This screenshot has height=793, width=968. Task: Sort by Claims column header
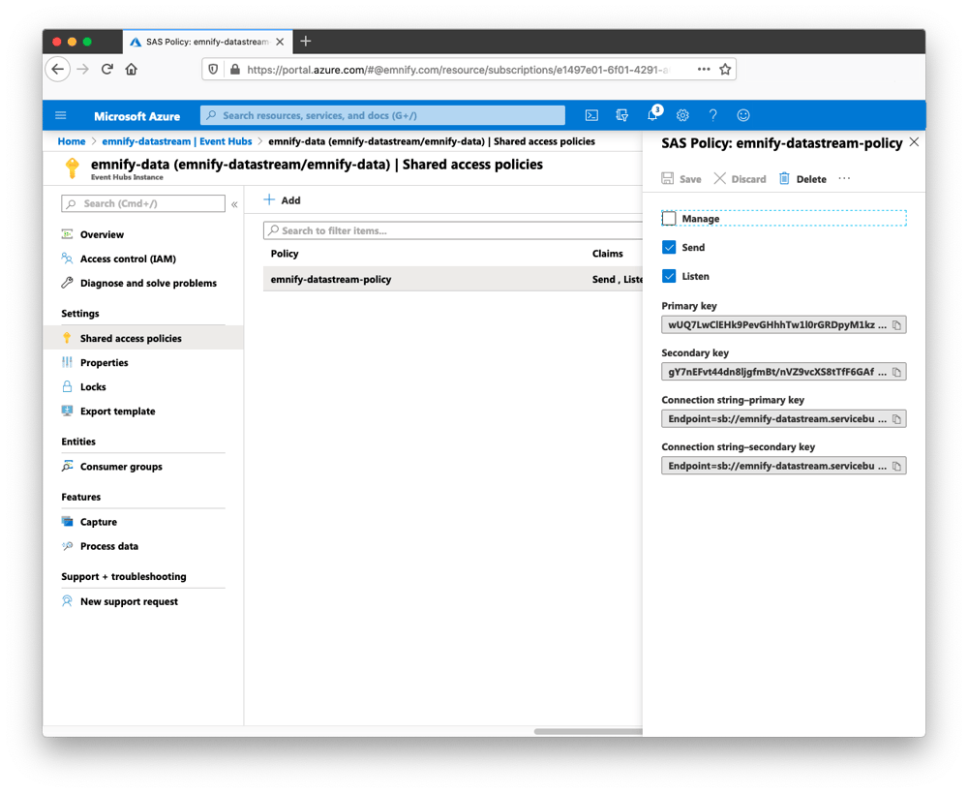click(608, 254)
